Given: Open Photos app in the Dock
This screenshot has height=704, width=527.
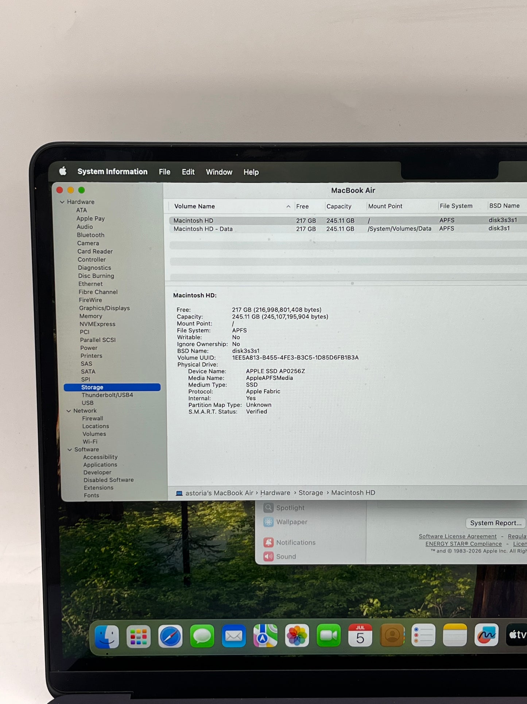Looking at the screenshot, I should [x=297, y=636].
